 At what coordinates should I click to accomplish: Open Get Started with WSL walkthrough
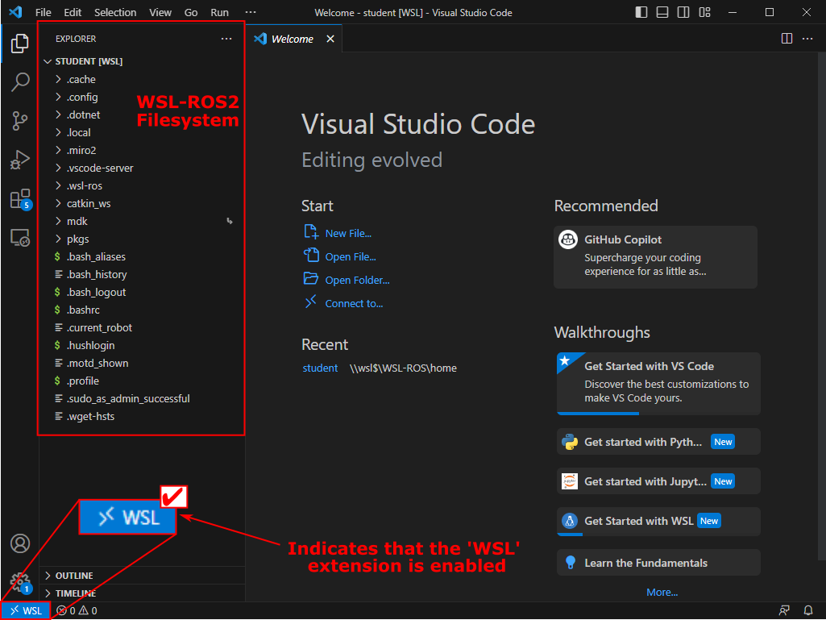[658, 521]
